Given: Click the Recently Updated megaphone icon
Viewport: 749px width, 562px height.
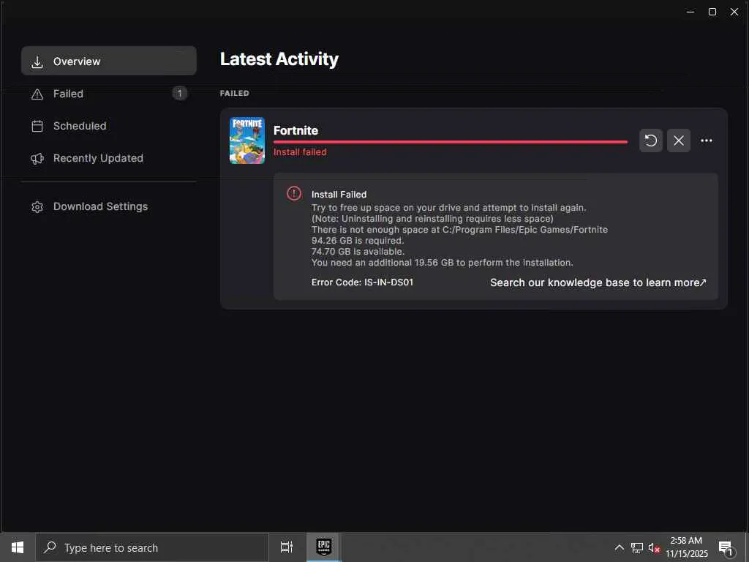Looking at the screenshot, I should click(37, 159).
